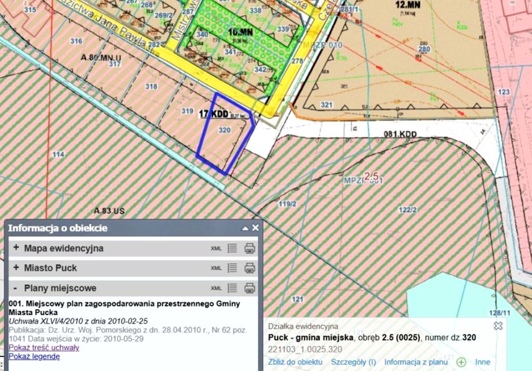Screen dimensions: 532x371
Task: Print the Mapa ewidencyjna section
Action: pos(250,248)
